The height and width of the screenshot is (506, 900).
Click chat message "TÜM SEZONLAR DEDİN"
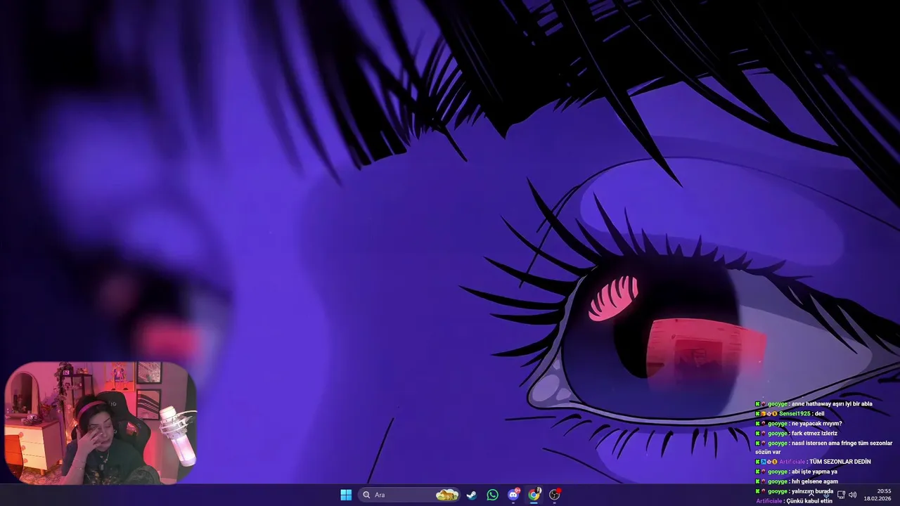(x=840, y=462)
